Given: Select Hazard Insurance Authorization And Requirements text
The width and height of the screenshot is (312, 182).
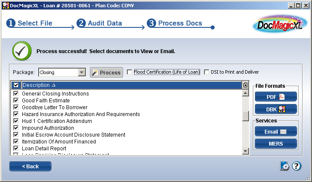Looking at the screenshot, I should 81,114.
